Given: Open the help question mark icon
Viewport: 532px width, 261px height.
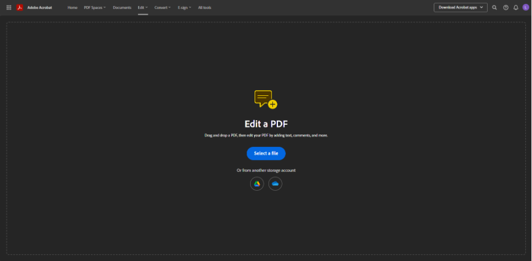Looking at the screenshot, I should pyautogui.click(x=505, y=7).
